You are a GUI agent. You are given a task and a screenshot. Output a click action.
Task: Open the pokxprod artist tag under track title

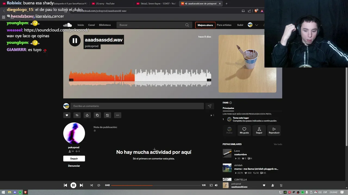tap(92, 46)
